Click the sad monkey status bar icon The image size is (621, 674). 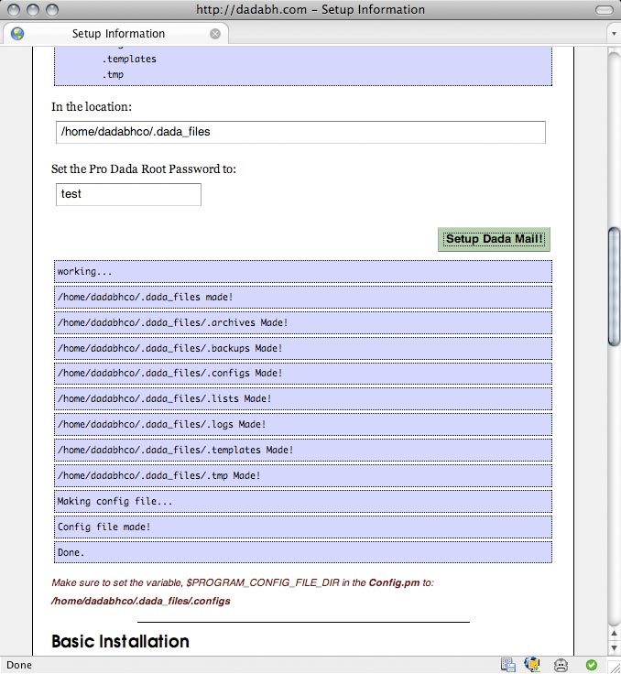(x=561, y=665)
